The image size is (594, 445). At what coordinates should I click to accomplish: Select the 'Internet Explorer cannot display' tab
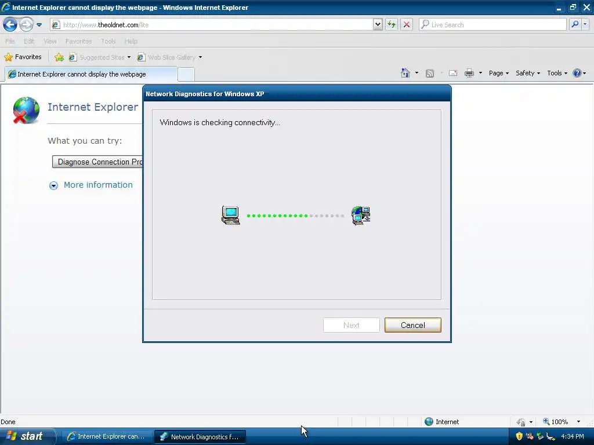pyautogui.click(x=91, y=74)
